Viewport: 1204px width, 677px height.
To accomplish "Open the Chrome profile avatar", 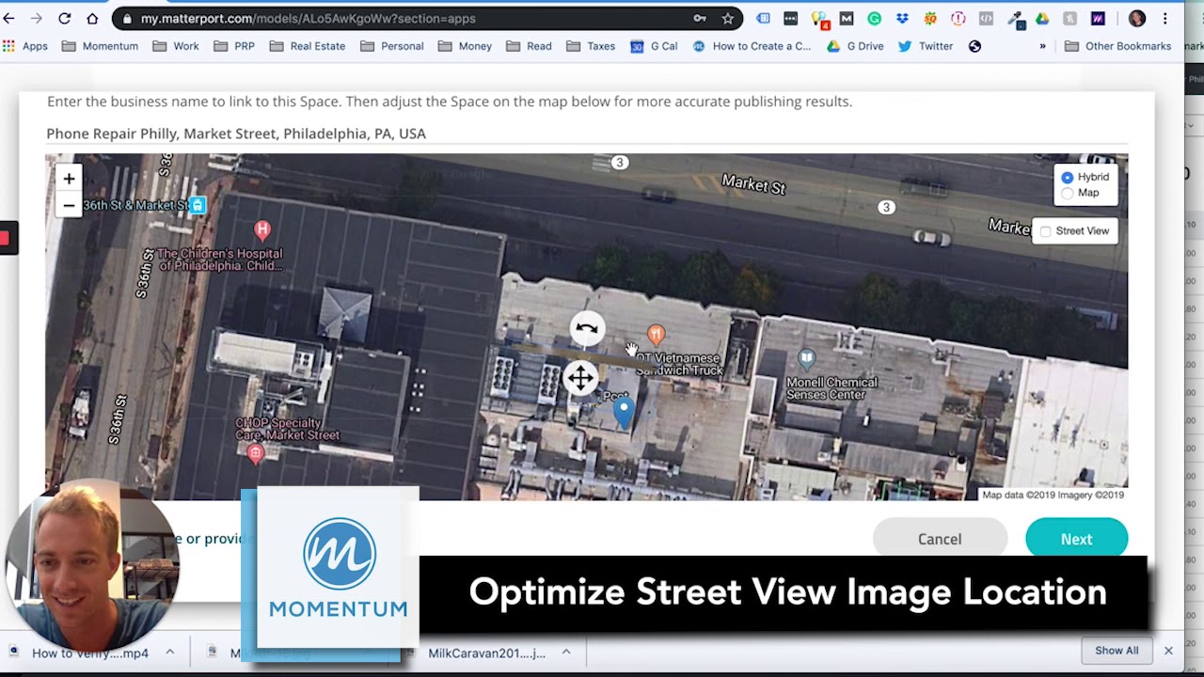I will (x=1137, y=19).
